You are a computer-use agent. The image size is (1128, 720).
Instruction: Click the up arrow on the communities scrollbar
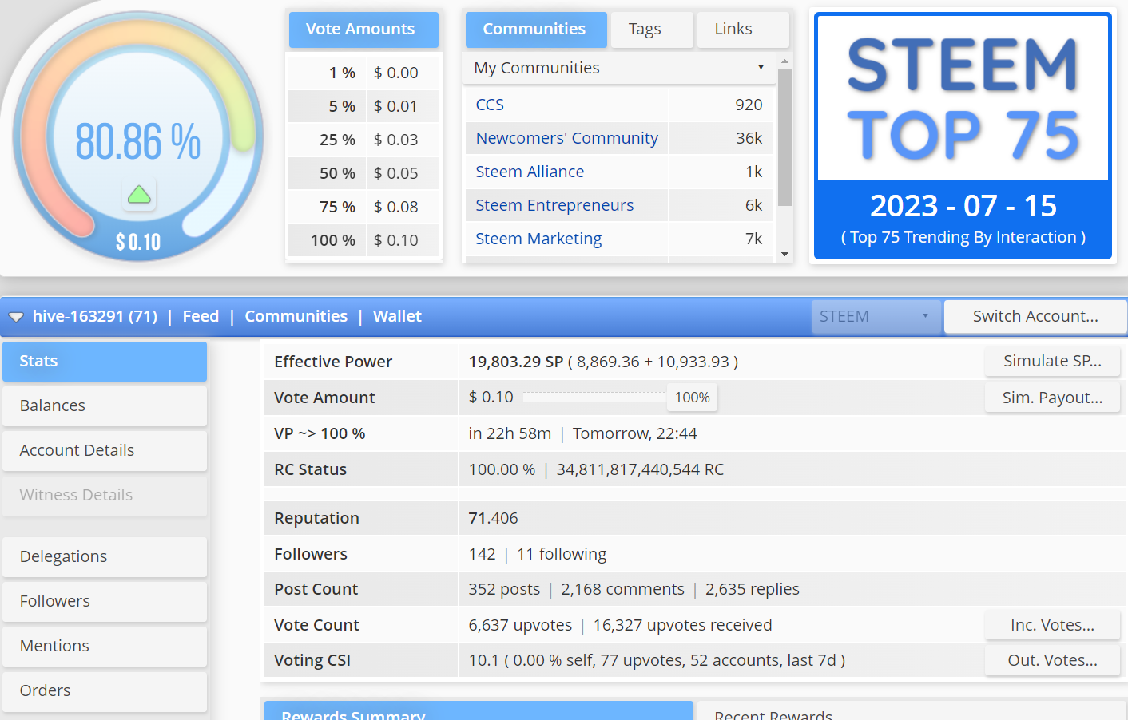(784, 60)
